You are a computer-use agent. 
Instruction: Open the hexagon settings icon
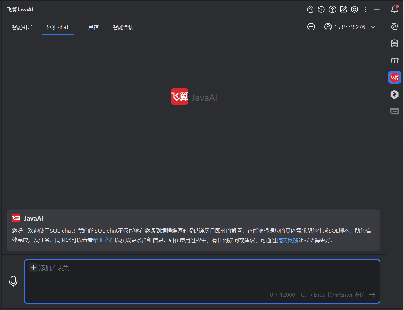coord(355,9)
